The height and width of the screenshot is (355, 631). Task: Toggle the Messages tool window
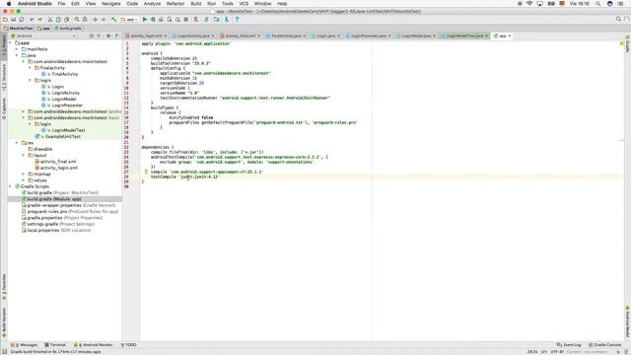pos(24,345)
